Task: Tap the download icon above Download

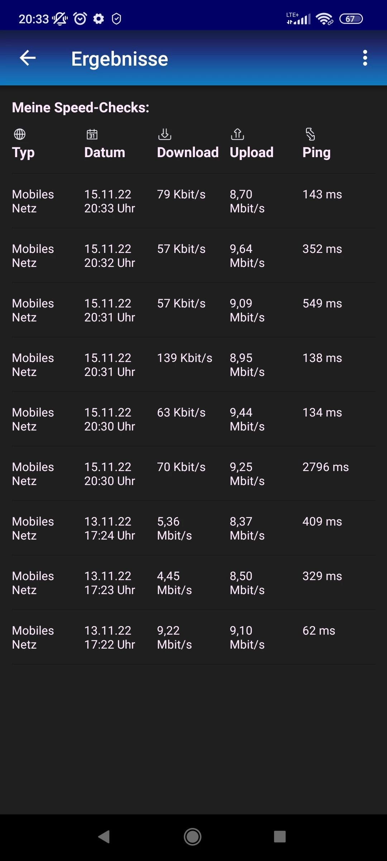Action: pos(165,134)
